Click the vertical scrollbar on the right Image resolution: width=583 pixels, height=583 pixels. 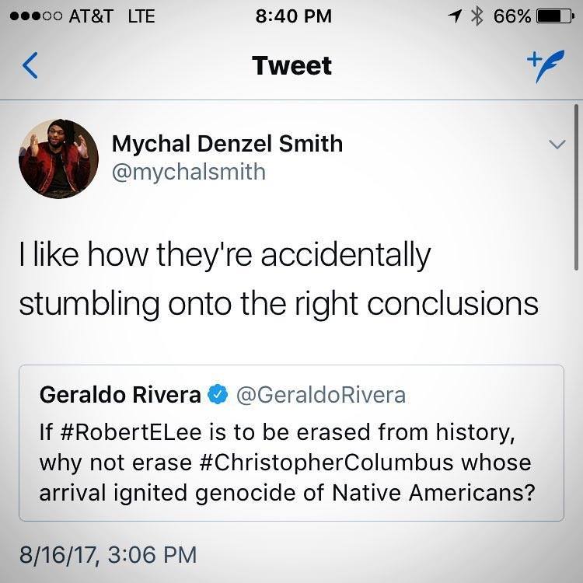tap(575, 188)
